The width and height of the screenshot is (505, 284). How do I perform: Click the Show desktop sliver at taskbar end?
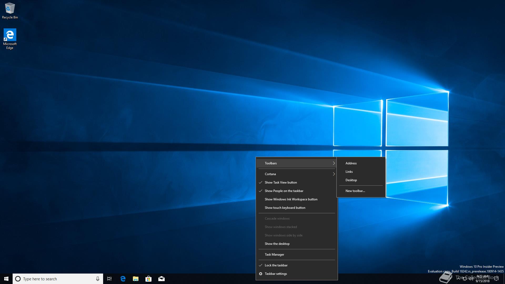pos(504,279)
